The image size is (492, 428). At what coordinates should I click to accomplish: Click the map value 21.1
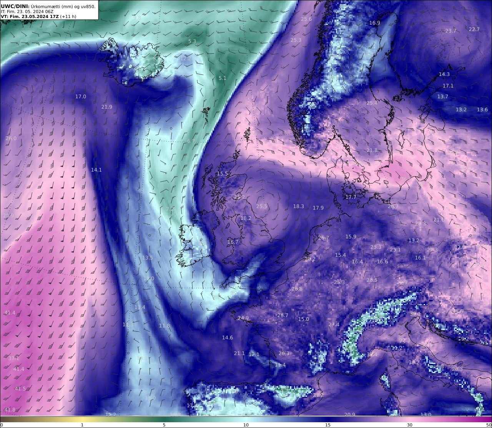click(239, 354)
